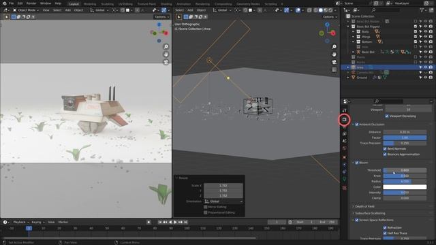
Task: Toggle the Bent Normals checkbox
Action: point(385,149)
